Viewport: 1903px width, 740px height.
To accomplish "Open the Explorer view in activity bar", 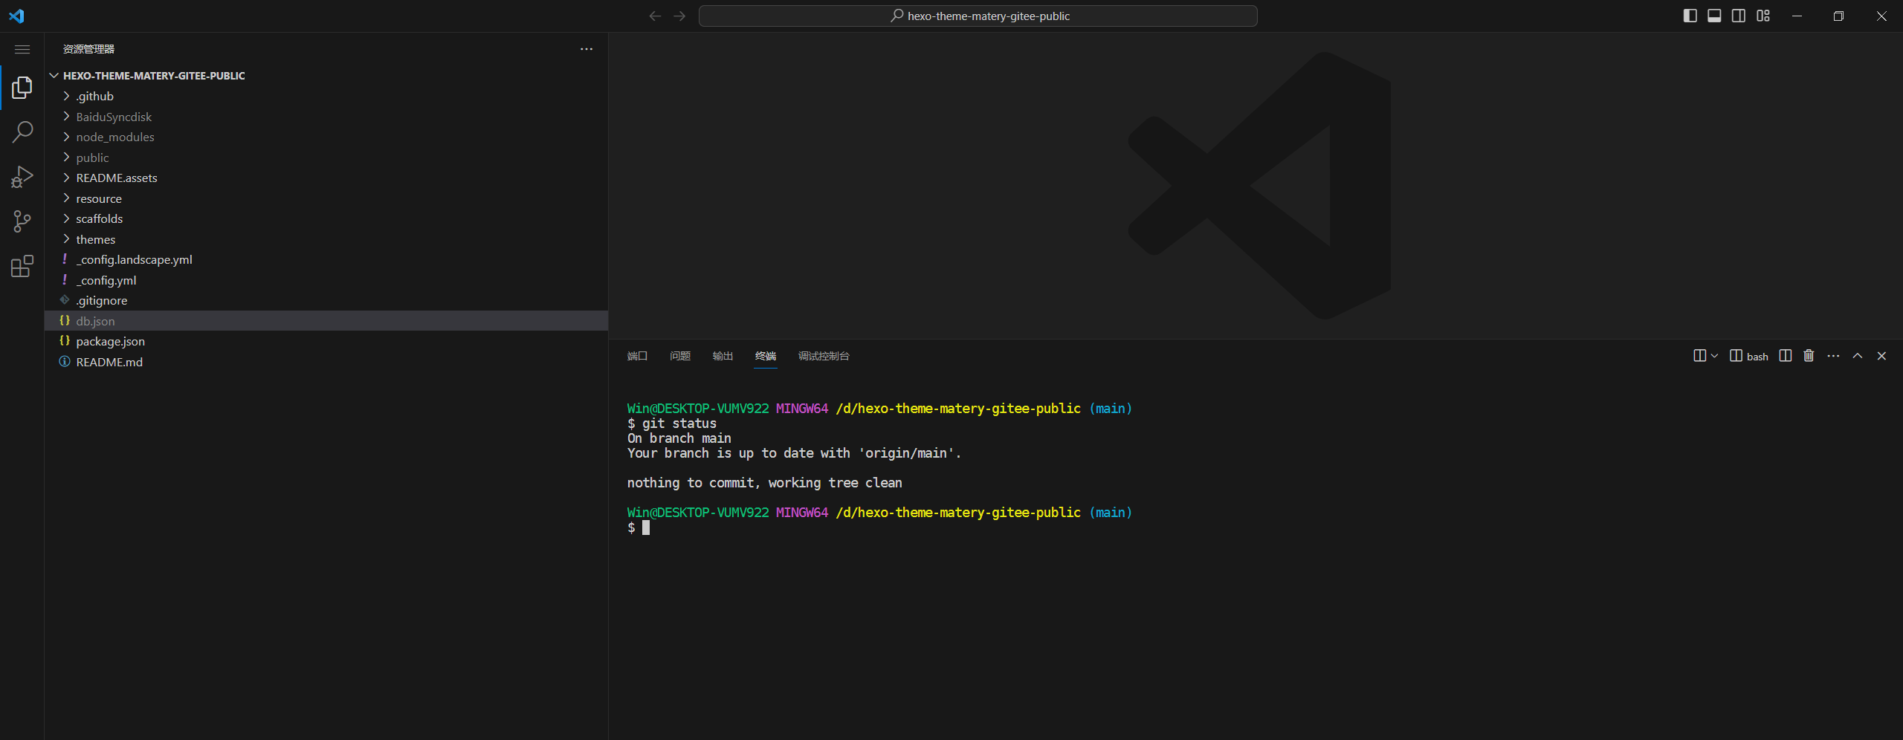I will pos(22,88).
